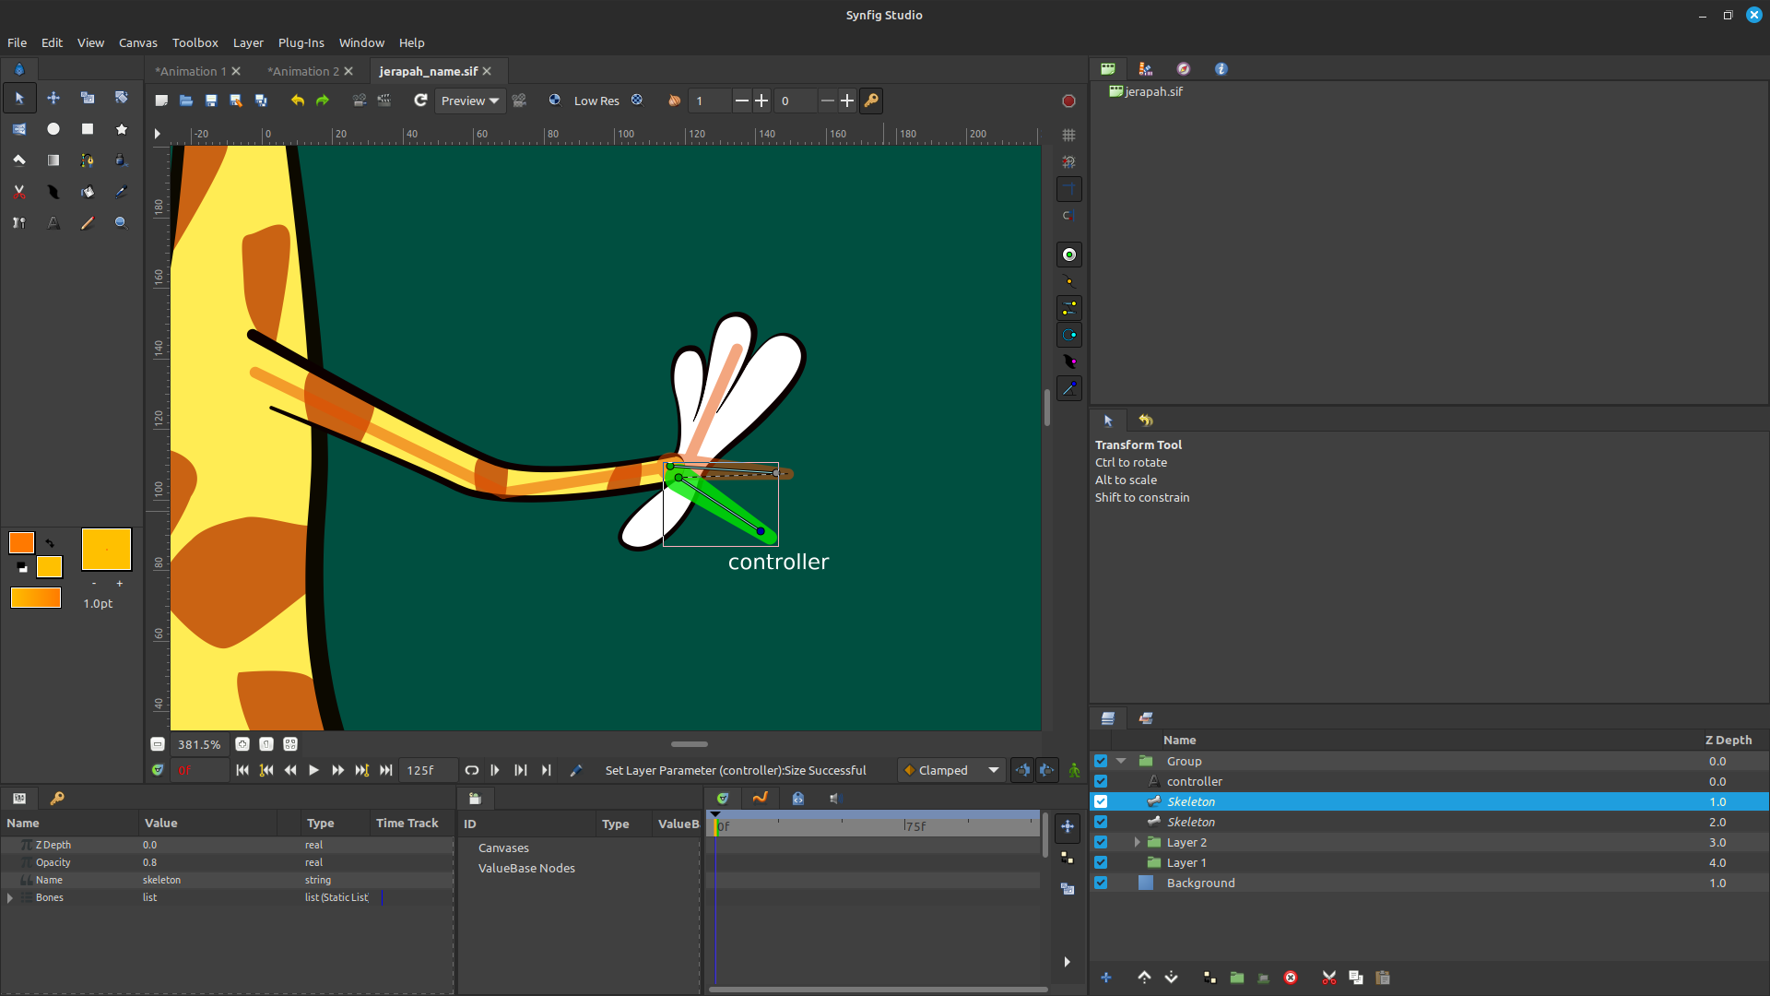
Task: Select the Eyedropper tool
Action: click(121, 192)
